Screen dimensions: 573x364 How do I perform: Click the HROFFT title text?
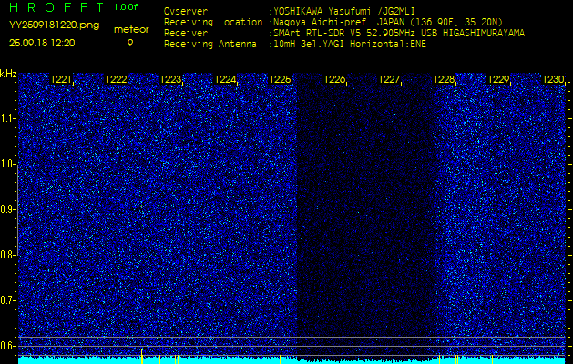point(56,7)
